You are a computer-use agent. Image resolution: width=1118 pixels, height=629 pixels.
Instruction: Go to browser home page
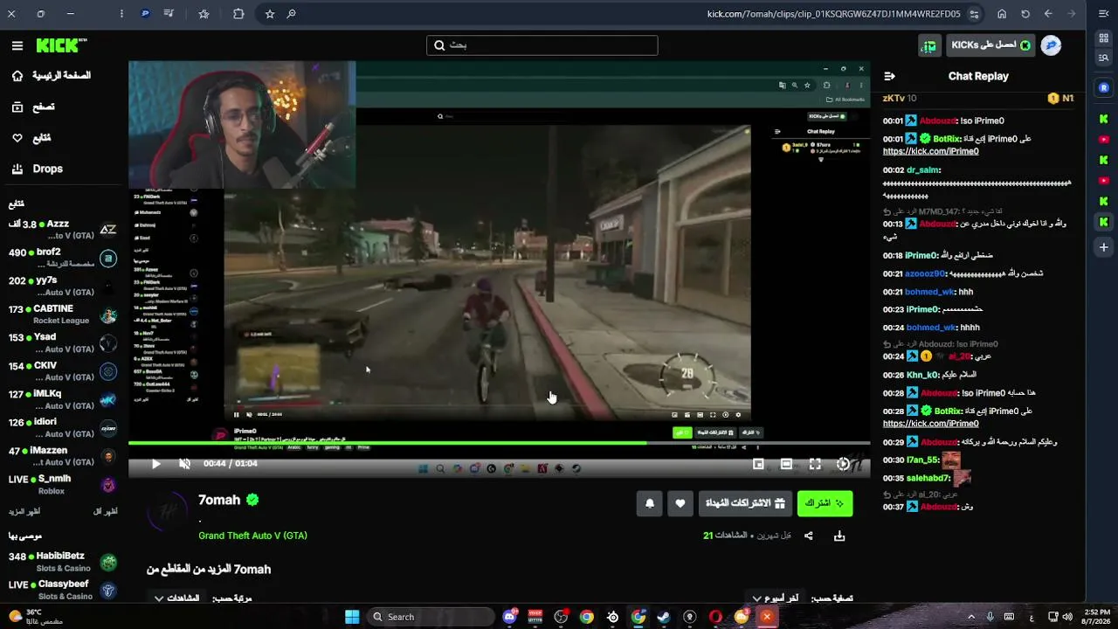pyautogui.click(x=1002, y=14)
